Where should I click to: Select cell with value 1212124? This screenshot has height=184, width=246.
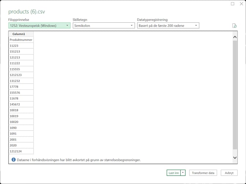click(21, 151)
